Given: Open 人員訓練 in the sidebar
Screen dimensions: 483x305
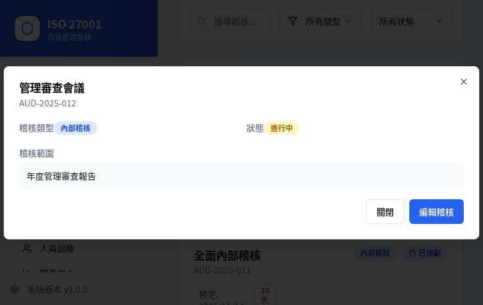Looking at the screenshot, I should tap(57, 248).
